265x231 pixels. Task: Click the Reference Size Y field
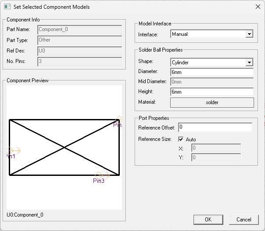(216, 157)
